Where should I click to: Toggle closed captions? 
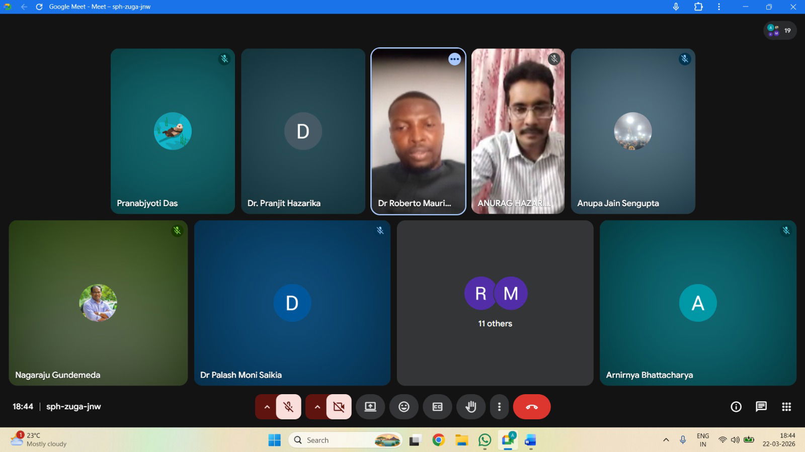tap(437, 407)
